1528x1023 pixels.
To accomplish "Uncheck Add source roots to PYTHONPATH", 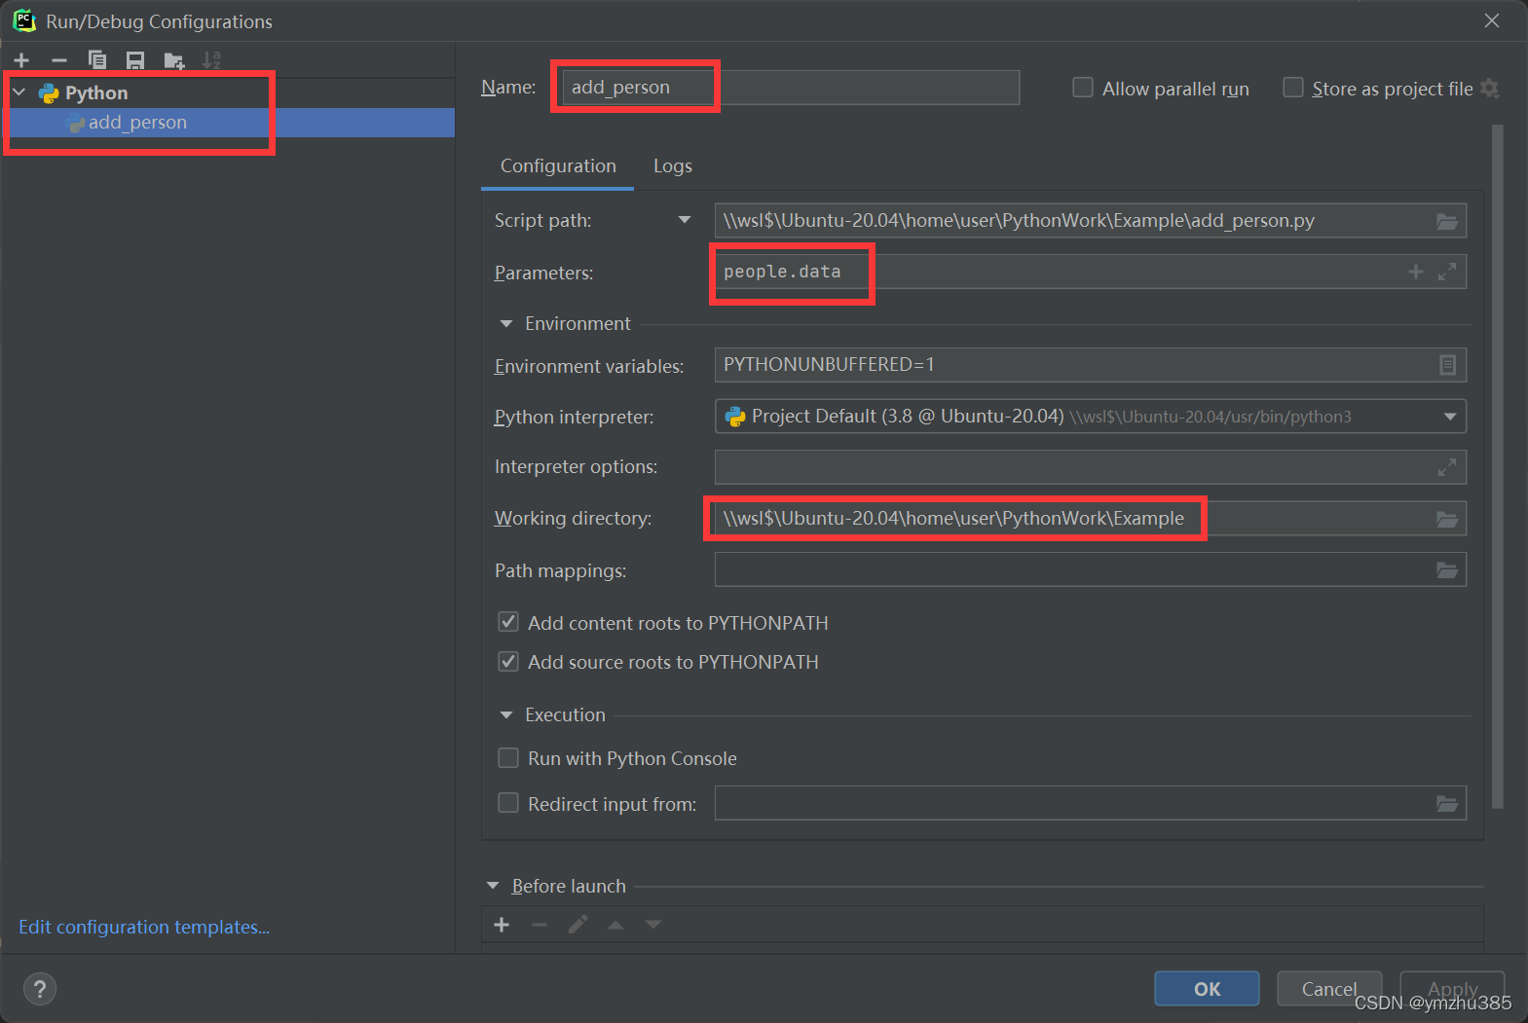I will [508, 662].
